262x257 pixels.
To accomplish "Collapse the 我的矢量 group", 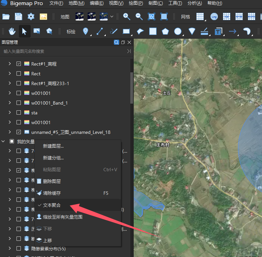I will pyautogui.click(x=3, y=142).
